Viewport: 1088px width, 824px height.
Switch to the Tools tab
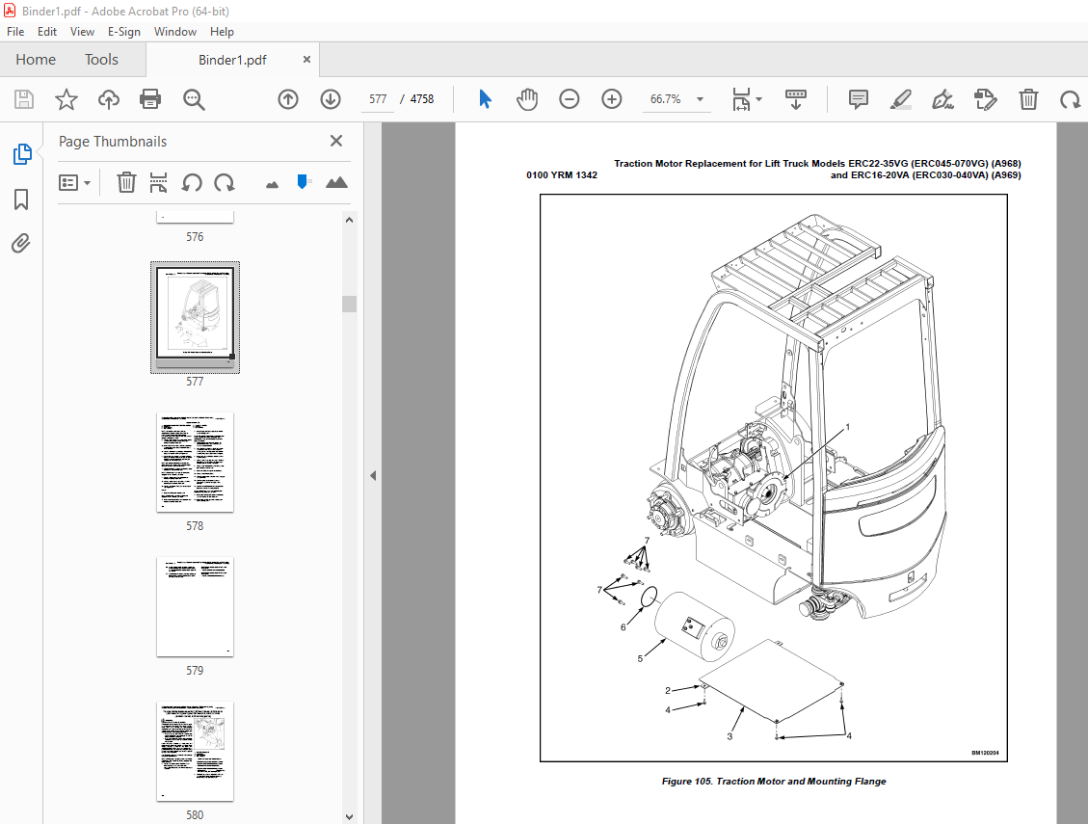pyautogui.click(x=101, y=60)
